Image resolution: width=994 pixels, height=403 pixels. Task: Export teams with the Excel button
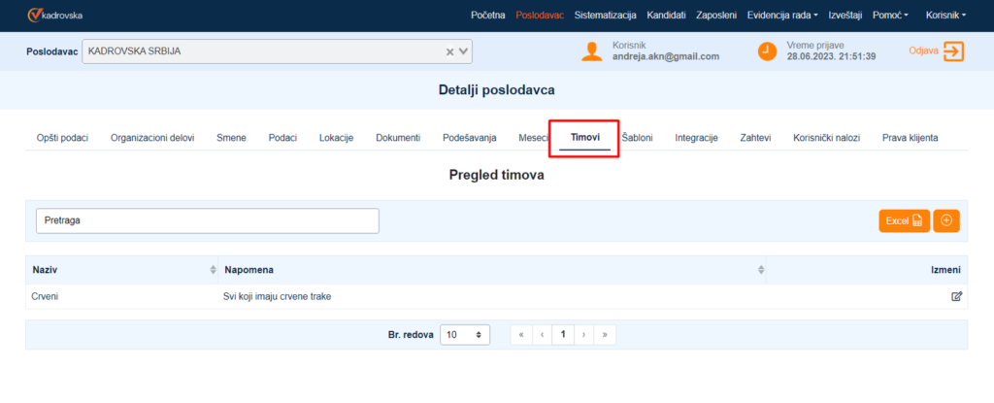(904, 220)
